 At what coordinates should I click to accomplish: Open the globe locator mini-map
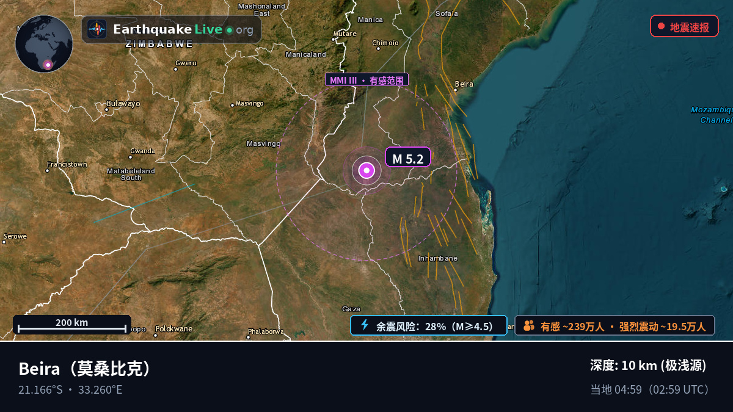(44, 44)
